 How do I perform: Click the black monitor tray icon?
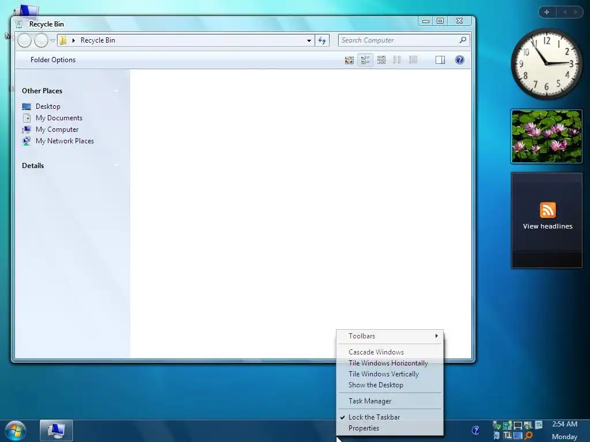tap(518, 425)
